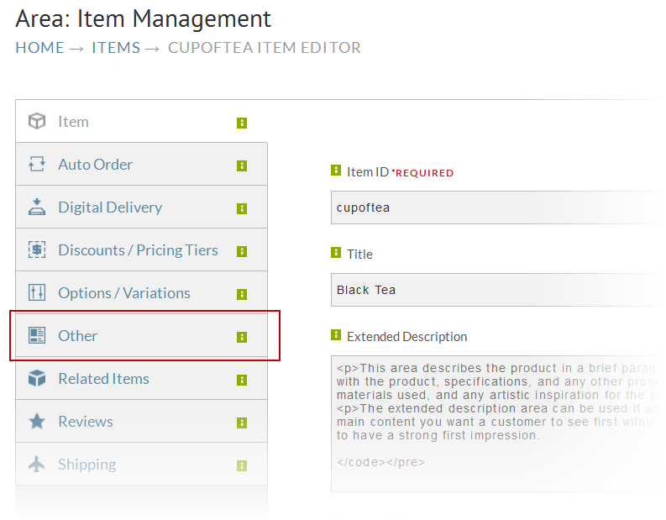
Task: Click the Digital Delivery download icon
Action: pos(37,207)
